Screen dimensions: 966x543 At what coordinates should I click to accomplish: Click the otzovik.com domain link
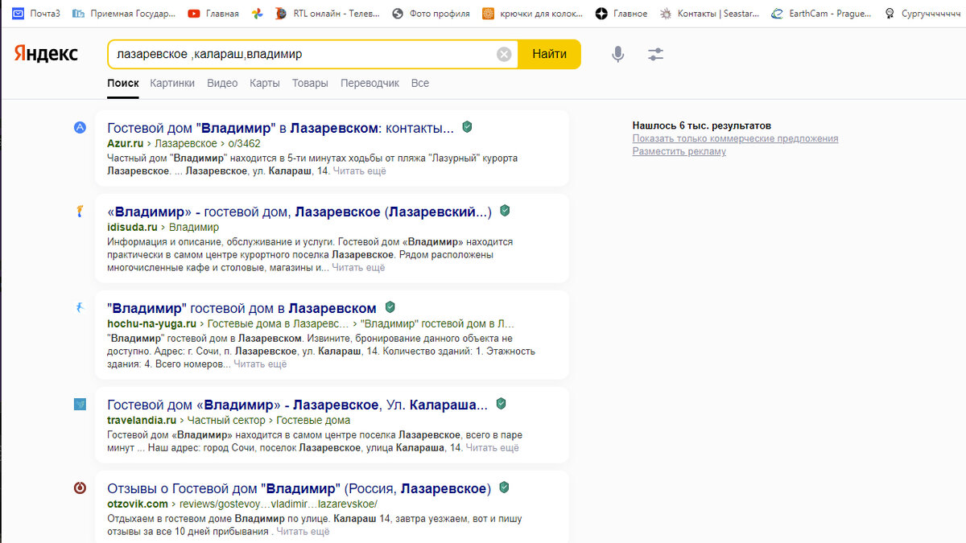click(138, 504)
